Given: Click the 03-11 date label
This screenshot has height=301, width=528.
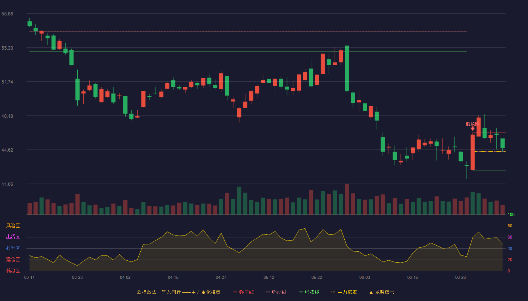Looking at the screenshot, I should pos(29,277).
